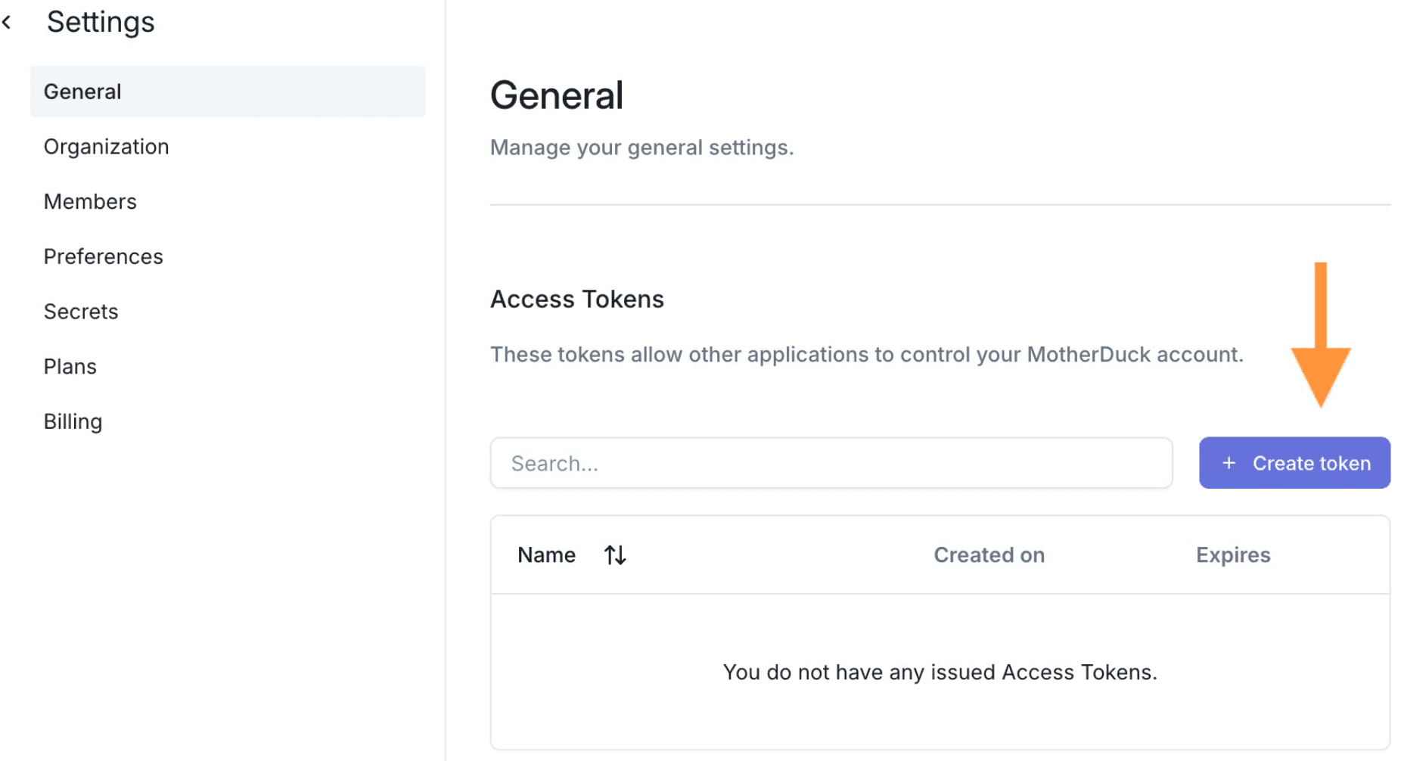The image size is (1401, 761).
Task: Go to the Members section
Action: click(90, 202)
